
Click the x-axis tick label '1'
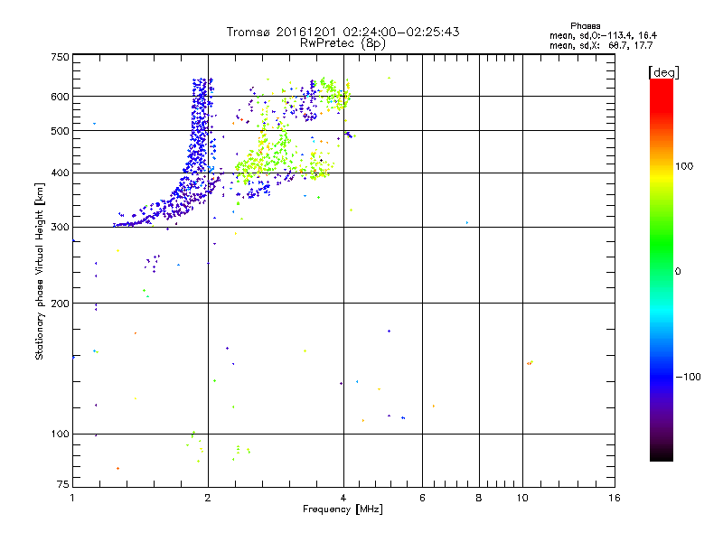point(72,498)
